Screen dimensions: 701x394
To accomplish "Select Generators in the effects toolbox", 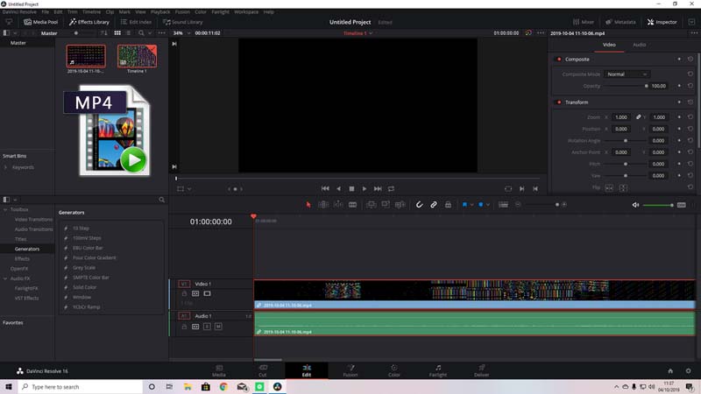I will click(x=27, y=249).
